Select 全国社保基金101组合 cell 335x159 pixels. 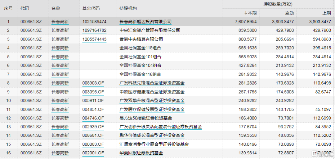(141, 57)
